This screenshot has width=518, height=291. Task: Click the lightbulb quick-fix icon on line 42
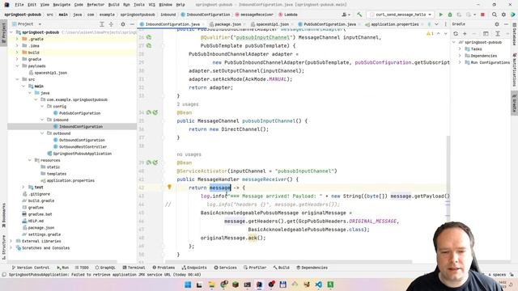click(169, 187)
